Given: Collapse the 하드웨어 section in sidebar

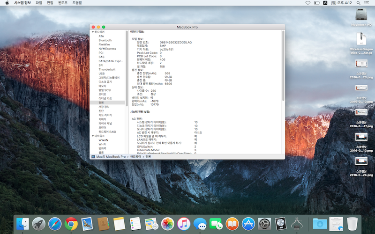Looking at the screenshot, I should click(x=93, y=31).
